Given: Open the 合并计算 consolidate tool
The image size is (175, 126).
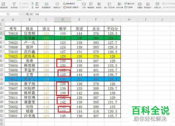Looking at the screenshot, I should (120, 6).
